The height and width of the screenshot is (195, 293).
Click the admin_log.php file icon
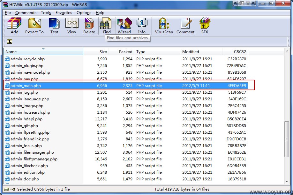[x=7, y=92]
